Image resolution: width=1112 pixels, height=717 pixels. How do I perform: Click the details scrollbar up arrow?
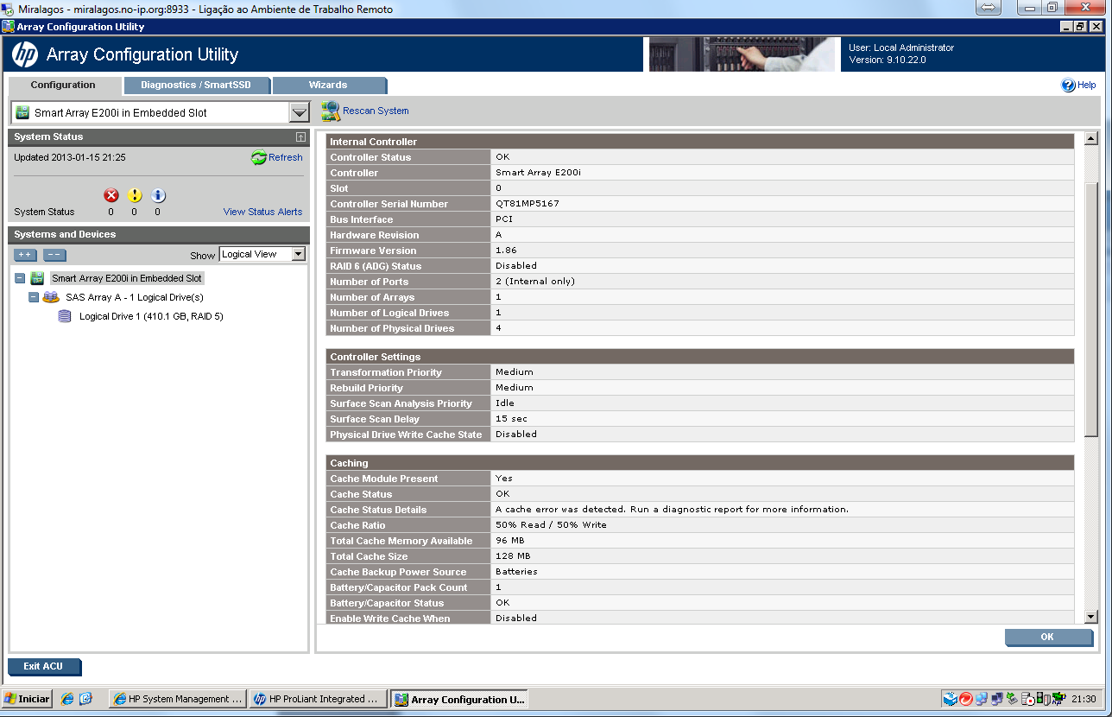tap(1090, 138)
